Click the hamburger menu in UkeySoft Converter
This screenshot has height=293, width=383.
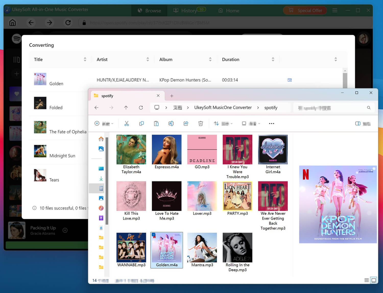coord(335,10)
